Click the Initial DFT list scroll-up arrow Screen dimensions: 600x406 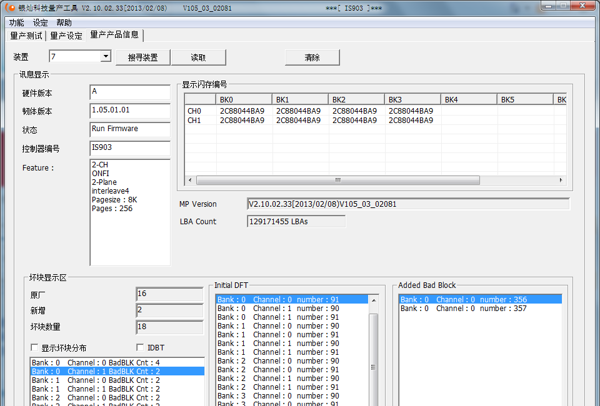click(374, 301)
